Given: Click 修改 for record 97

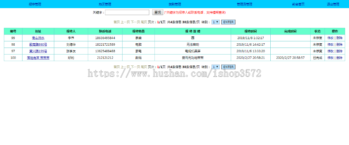Looking at the screenshot, I should (330, 51).
